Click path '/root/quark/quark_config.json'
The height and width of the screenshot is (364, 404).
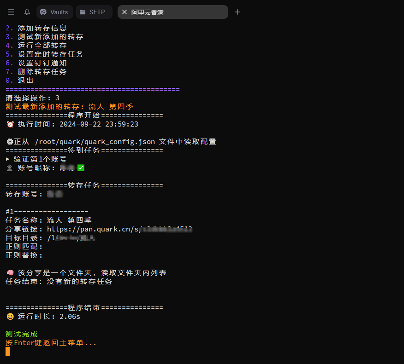coord(95,142)
